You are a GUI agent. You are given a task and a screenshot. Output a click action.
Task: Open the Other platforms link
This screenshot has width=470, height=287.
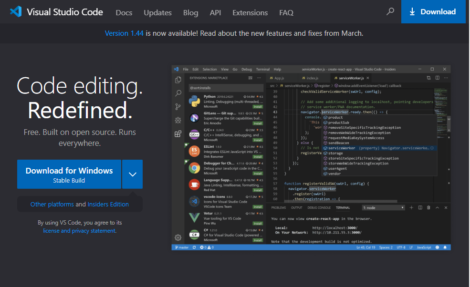(x=52, y=205)
